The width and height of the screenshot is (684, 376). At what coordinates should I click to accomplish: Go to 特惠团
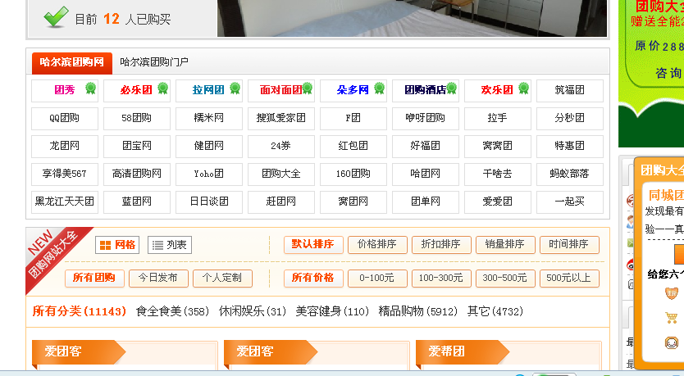(570, 146)
